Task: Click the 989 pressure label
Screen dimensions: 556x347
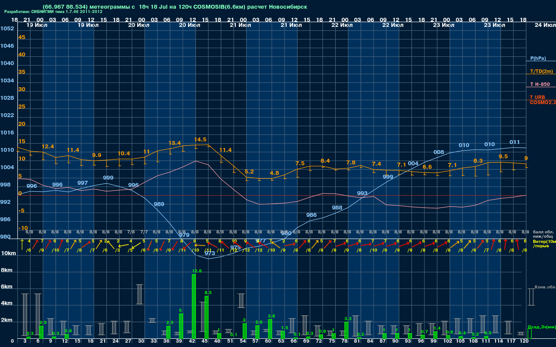Action: click(159, 204)
